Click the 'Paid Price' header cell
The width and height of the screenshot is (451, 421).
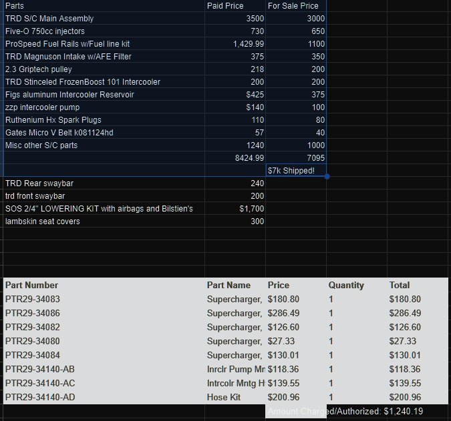click(235, 6)
